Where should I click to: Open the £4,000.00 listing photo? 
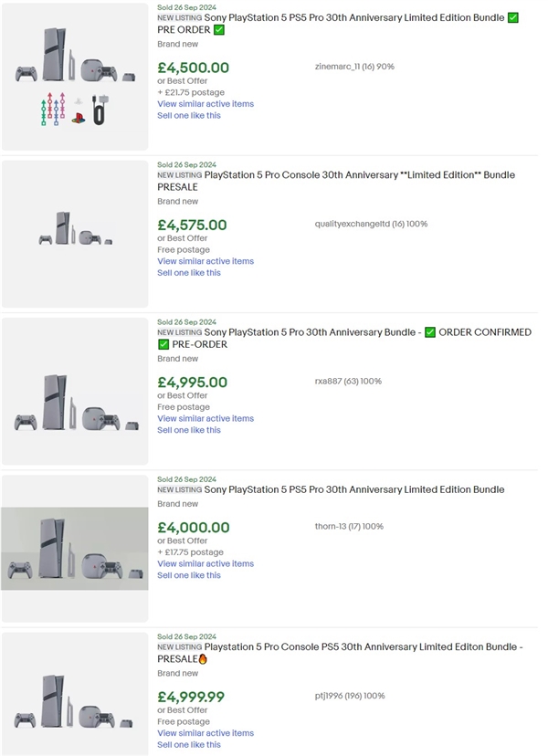[x=75, y=548]
